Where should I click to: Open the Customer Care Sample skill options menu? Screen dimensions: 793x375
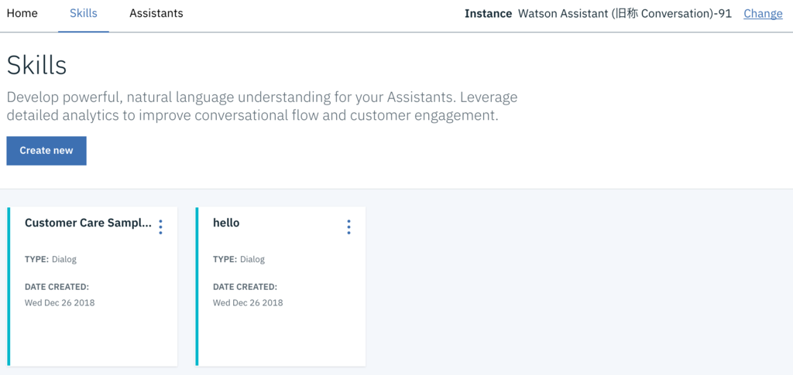coord(160,227)
